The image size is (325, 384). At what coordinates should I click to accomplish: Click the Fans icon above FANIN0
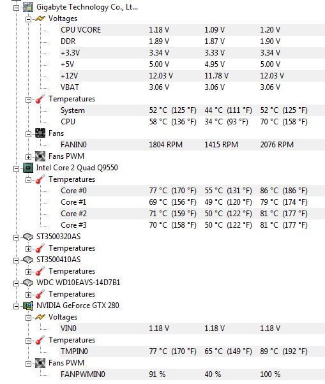pyautogui.click(x=40, y=133)
